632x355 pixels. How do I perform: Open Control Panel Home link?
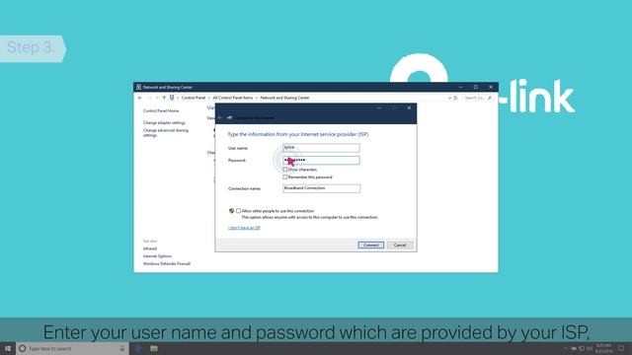(161, 110)
